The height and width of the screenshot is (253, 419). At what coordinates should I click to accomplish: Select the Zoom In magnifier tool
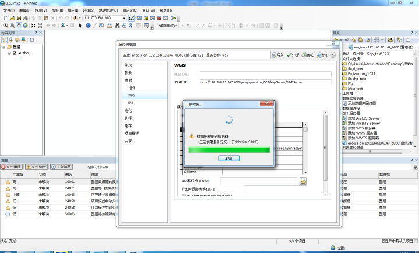click(x=6, y=26)
